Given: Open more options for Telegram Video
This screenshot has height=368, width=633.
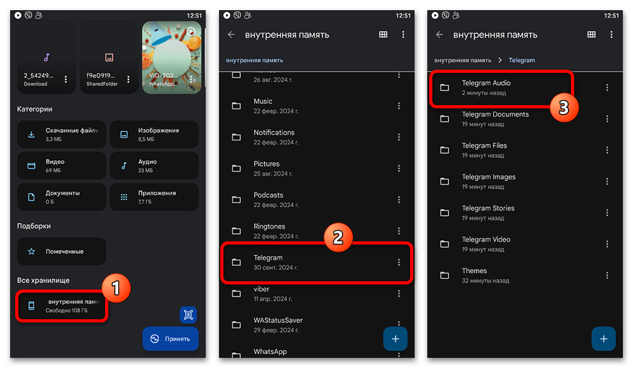Looking at the screenshot, I should click(607, 244).
